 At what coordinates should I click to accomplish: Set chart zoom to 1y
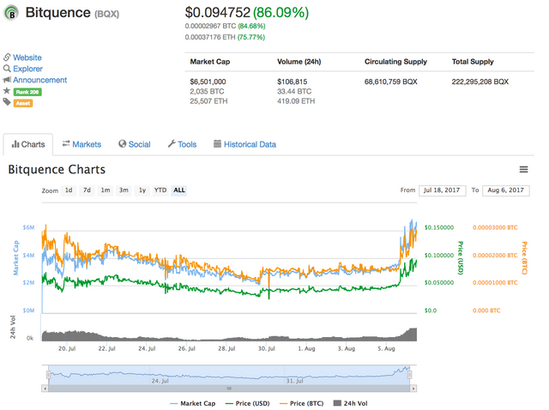(x=142, y=190)
